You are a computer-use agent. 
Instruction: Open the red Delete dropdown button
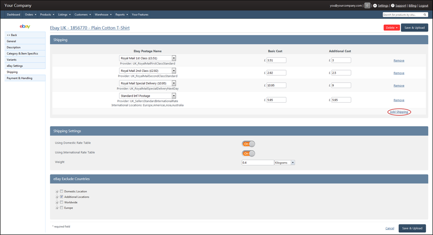coord(392,28)
